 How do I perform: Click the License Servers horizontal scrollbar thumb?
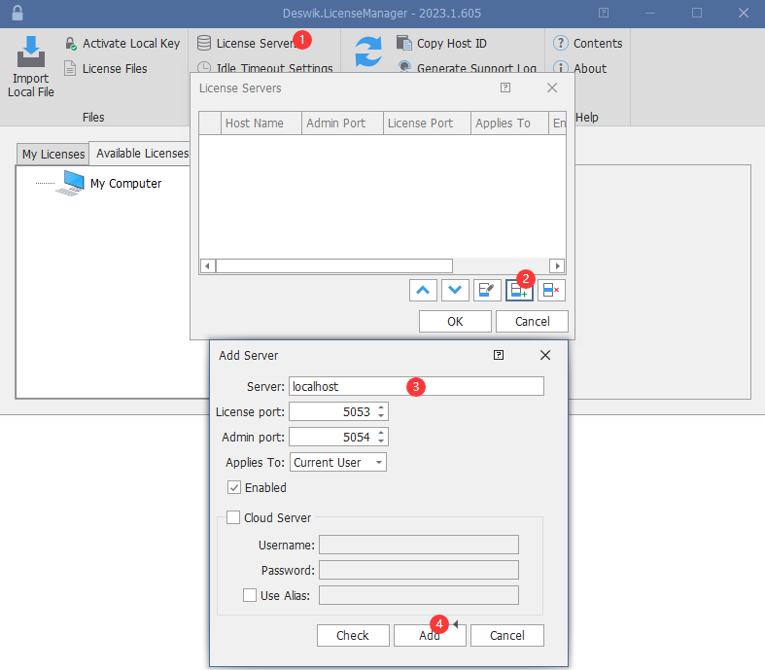(334, 265)
